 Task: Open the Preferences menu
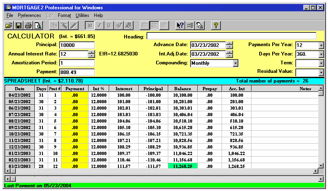pos(29,15)
